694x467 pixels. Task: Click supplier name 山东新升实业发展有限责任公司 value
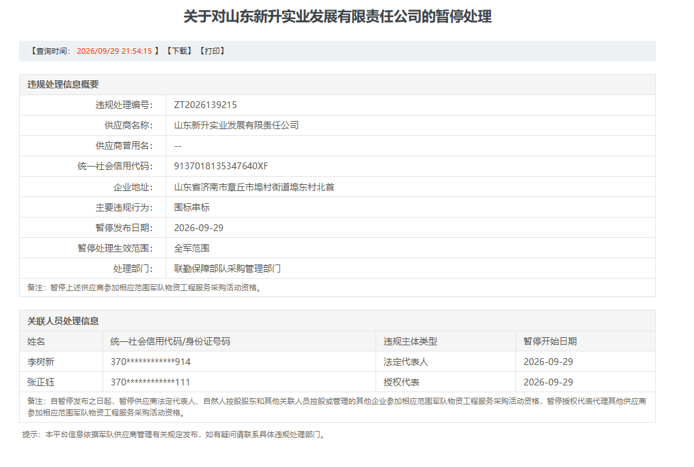point(236,125)
